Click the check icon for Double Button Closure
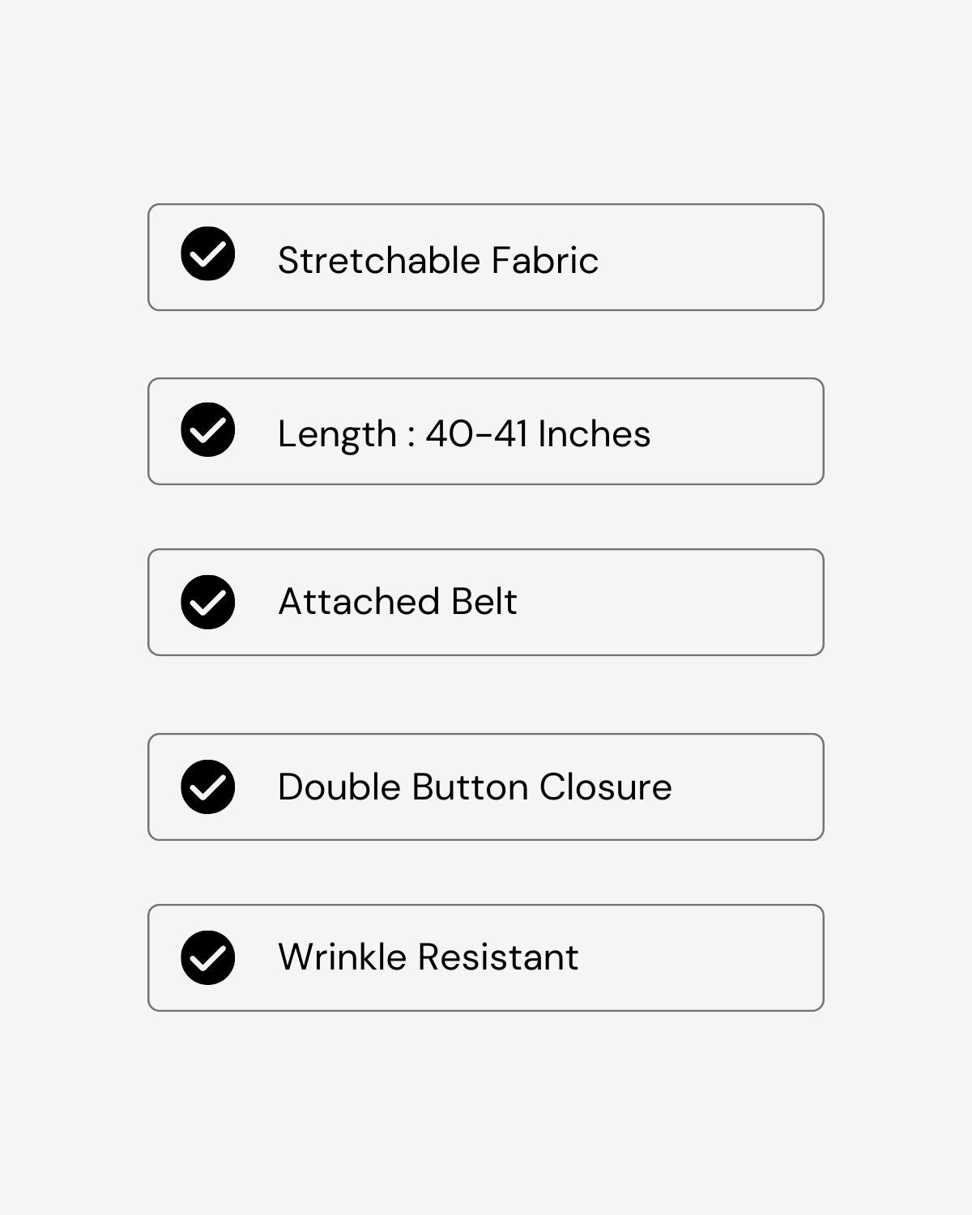This screenshot has height=1215, width=972. tap(208, 787)
